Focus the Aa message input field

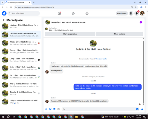pos(99,109)
